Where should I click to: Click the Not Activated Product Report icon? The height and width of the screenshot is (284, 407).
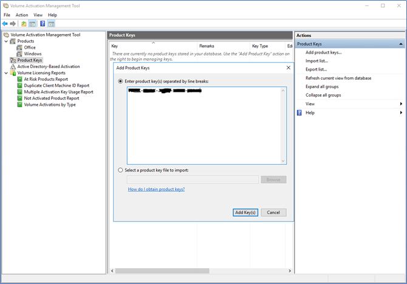point(19,99)
